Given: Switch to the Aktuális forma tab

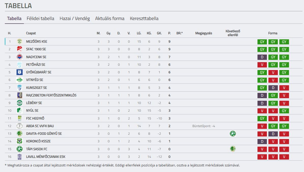Looking at the screenshot, I should [x=110, y=18].
